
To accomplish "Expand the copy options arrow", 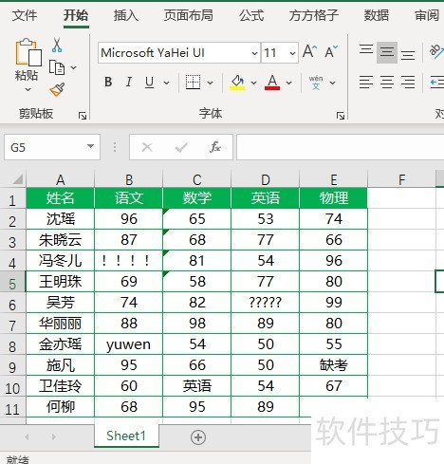I will pyautogui.click(x=73, y=67).
